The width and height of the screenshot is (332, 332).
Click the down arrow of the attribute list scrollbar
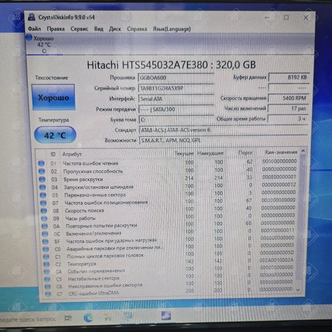click(298, 289)
